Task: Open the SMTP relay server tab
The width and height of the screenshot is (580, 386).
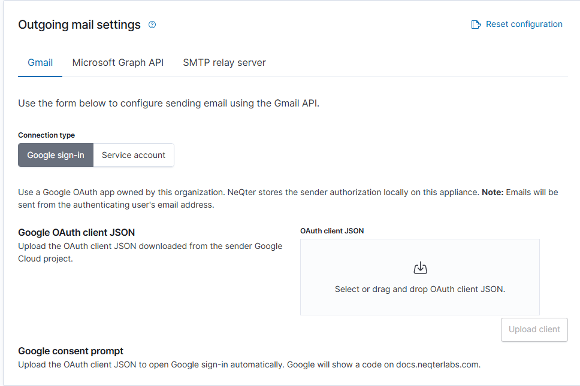Action: (x=224, y=62)
